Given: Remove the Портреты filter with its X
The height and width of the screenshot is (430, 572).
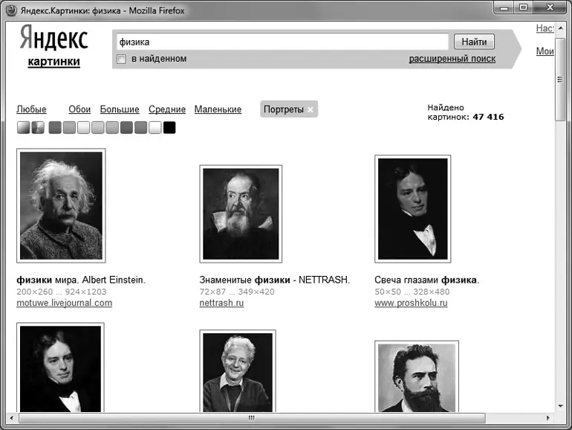Looking at the screenshot, I should 311,110.
